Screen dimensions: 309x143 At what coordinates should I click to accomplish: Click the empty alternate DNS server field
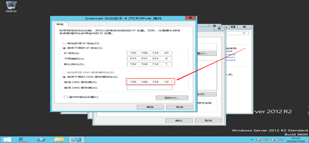149,88
